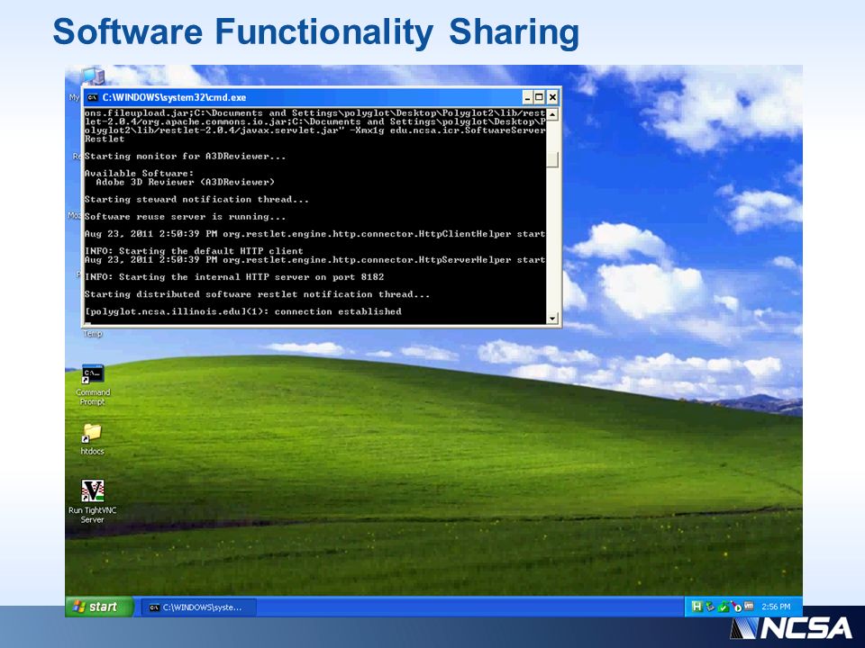Click 'INFO: Starting the default HTTP client'

click(x=194, y=251)
